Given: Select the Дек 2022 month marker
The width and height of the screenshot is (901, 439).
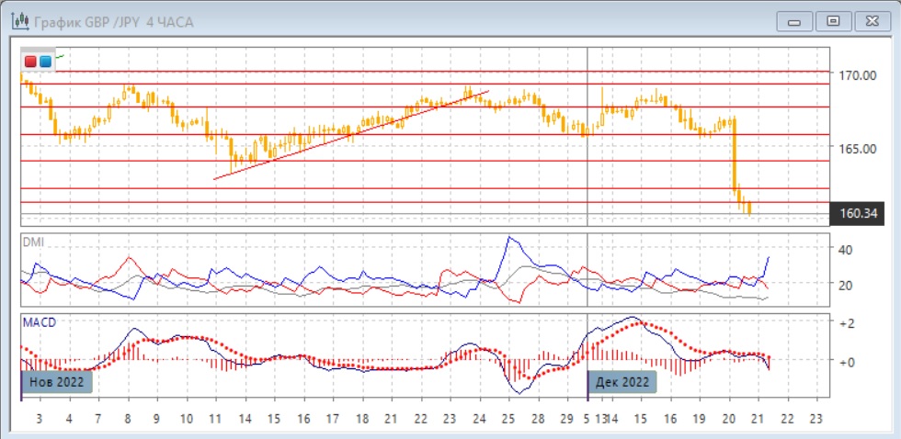Looking at the screenshot, I should [x=622, y=382].
